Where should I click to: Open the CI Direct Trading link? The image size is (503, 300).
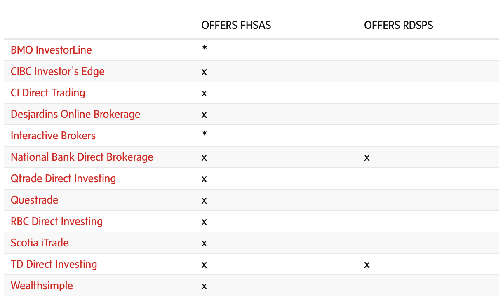coord(48,93)
